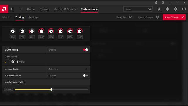Image resolution: width=188 pixels, height=106 pixels.
Task: Click the "Memory Timing" label
Action: (x=12, y=69)
